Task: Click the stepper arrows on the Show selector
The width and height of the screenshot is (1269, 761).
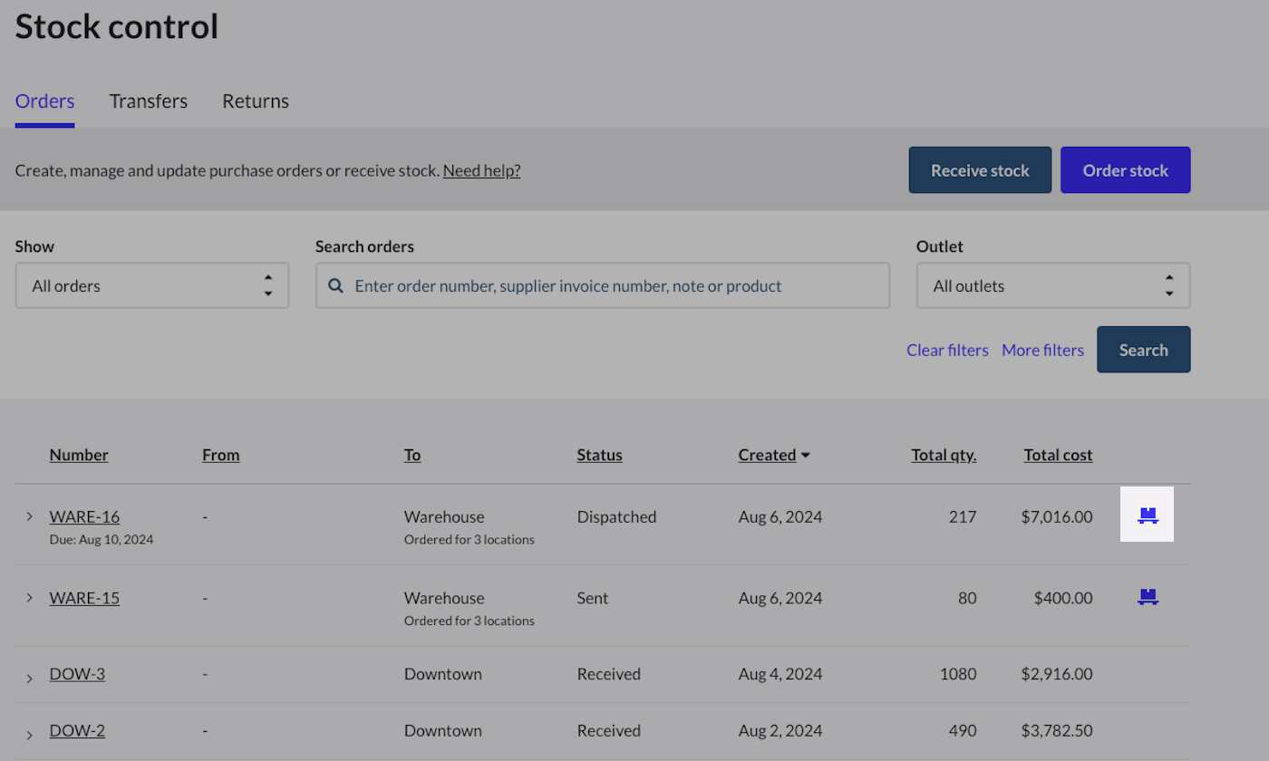Action: coord(268,284)
